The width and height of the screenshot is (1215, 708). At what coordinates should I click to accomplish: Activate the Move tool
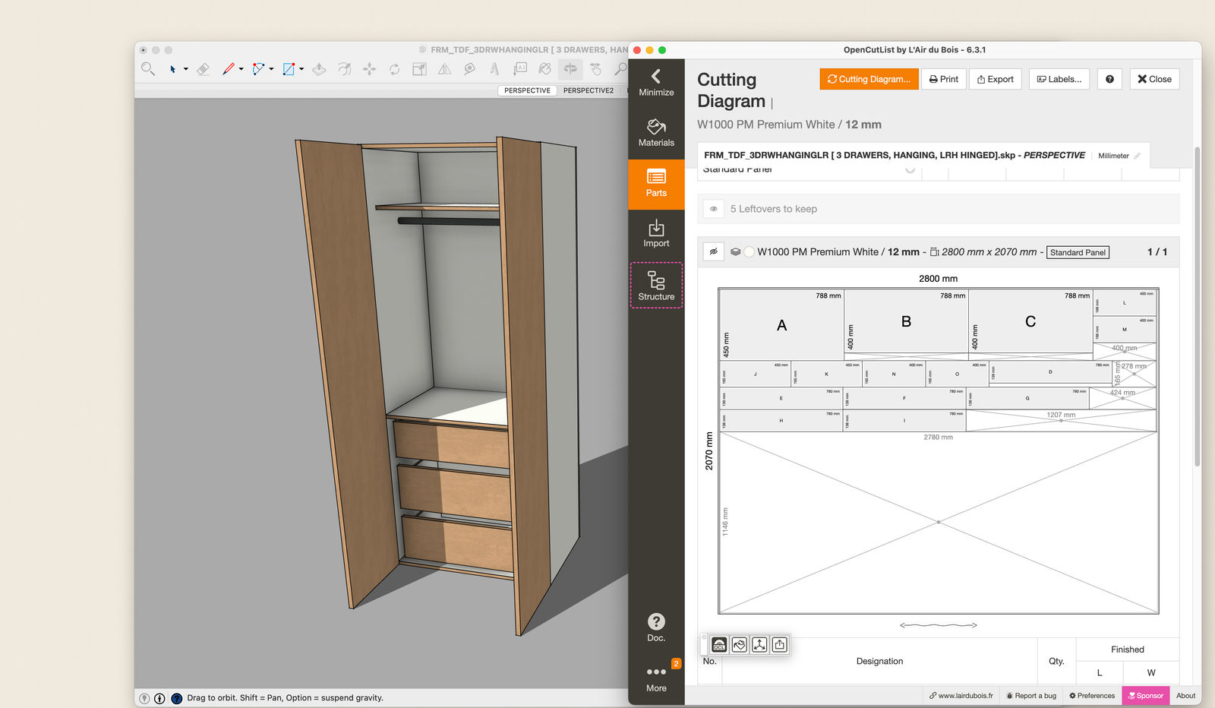[x=370, y=69]
